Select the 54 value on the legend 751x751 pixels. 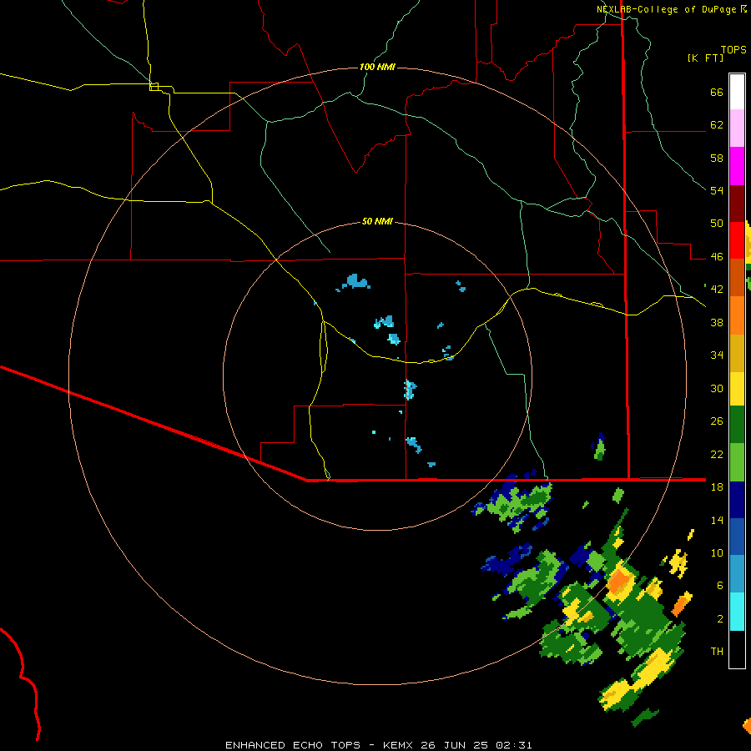717,190
